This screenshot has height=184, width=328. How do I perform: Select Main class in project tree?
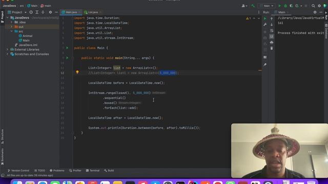(24, 40)
